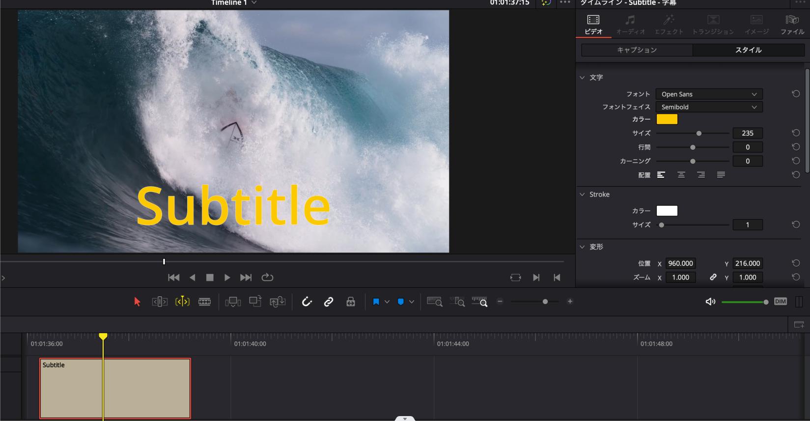Viewport: 810px width, 421px height.
Task: Mute audio with the speaker icon
Action: click(x=710, y=302)
